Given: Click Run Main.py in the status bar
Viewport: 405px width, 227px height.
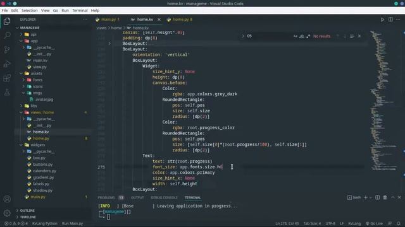Looking at the screenshot, I should (x=72, y=223).
